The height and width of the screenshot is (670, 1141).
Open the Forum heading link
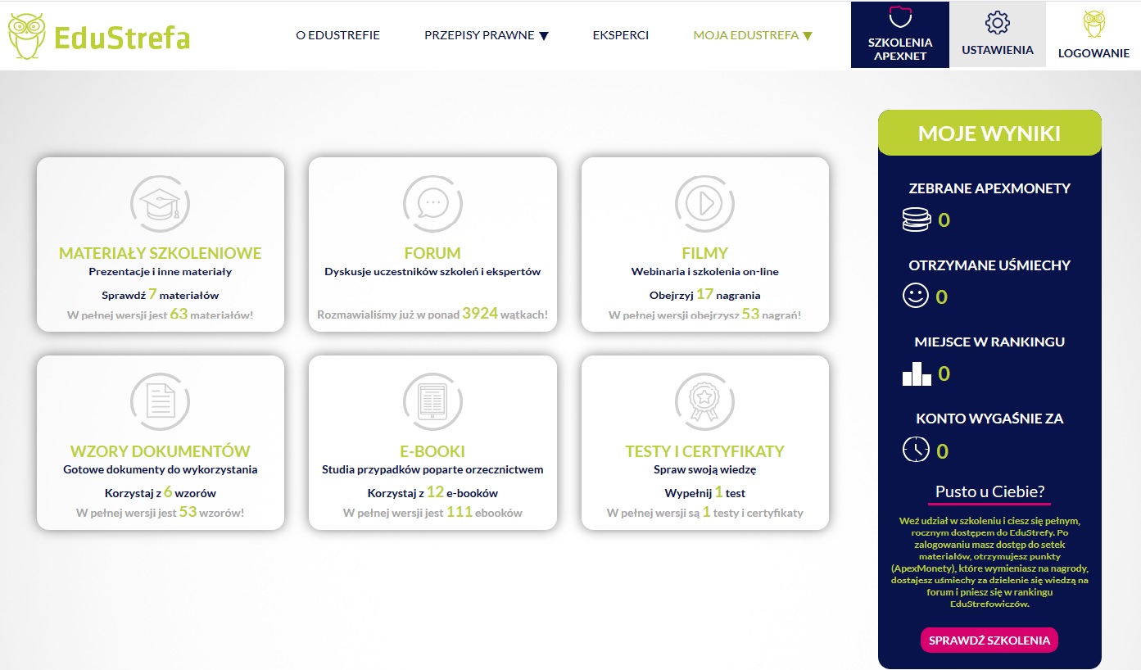[432, 253]
